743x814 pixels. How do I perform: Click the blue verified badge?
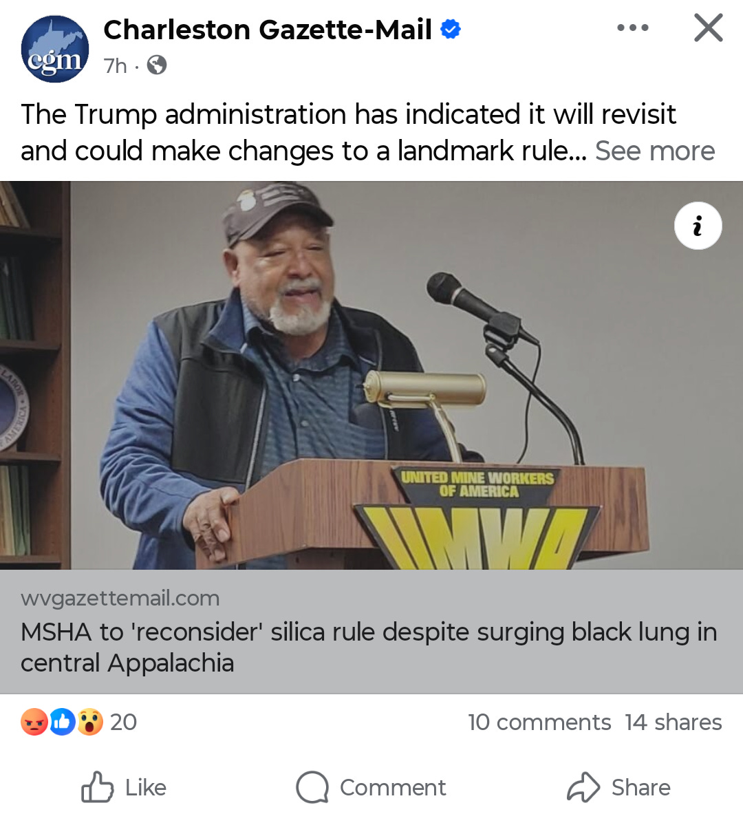pyautogui.click(x=450, y=29)
